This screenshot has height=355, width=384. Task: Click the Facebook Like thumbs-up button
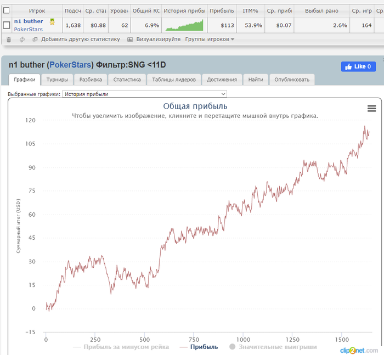358,66
